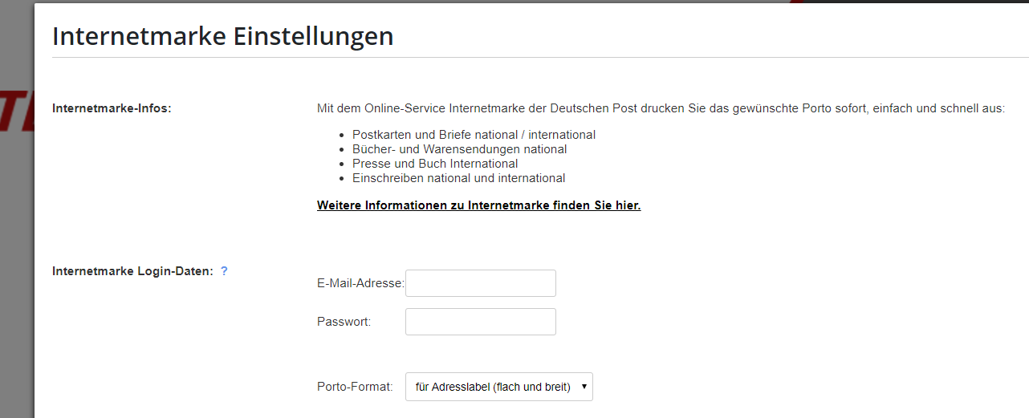This screenshot has width=1029, height=418.
Task: Click the 'Internetmarke Login-Daten:' label
Action: click(132, 271)
